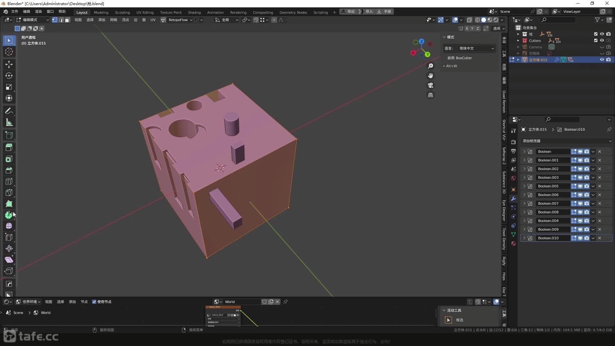Enable material preview shading
615x346 pixels.
coord(490,20)
